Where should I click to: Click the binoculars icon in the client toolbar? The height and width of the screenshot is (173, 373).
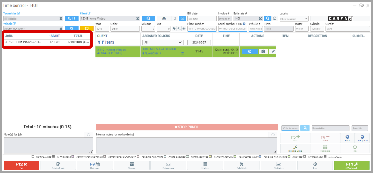164,18
